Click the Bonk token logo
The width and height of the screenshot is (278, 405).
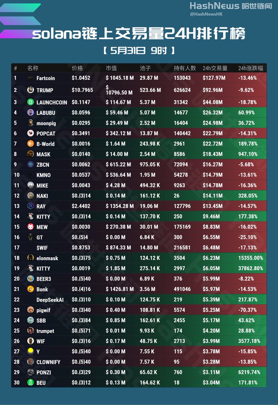[x=30, y=289]
